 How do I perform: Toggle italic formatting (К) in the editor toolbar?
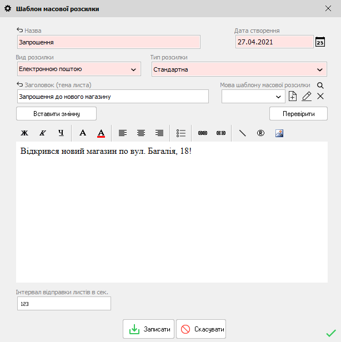(42, 133)
